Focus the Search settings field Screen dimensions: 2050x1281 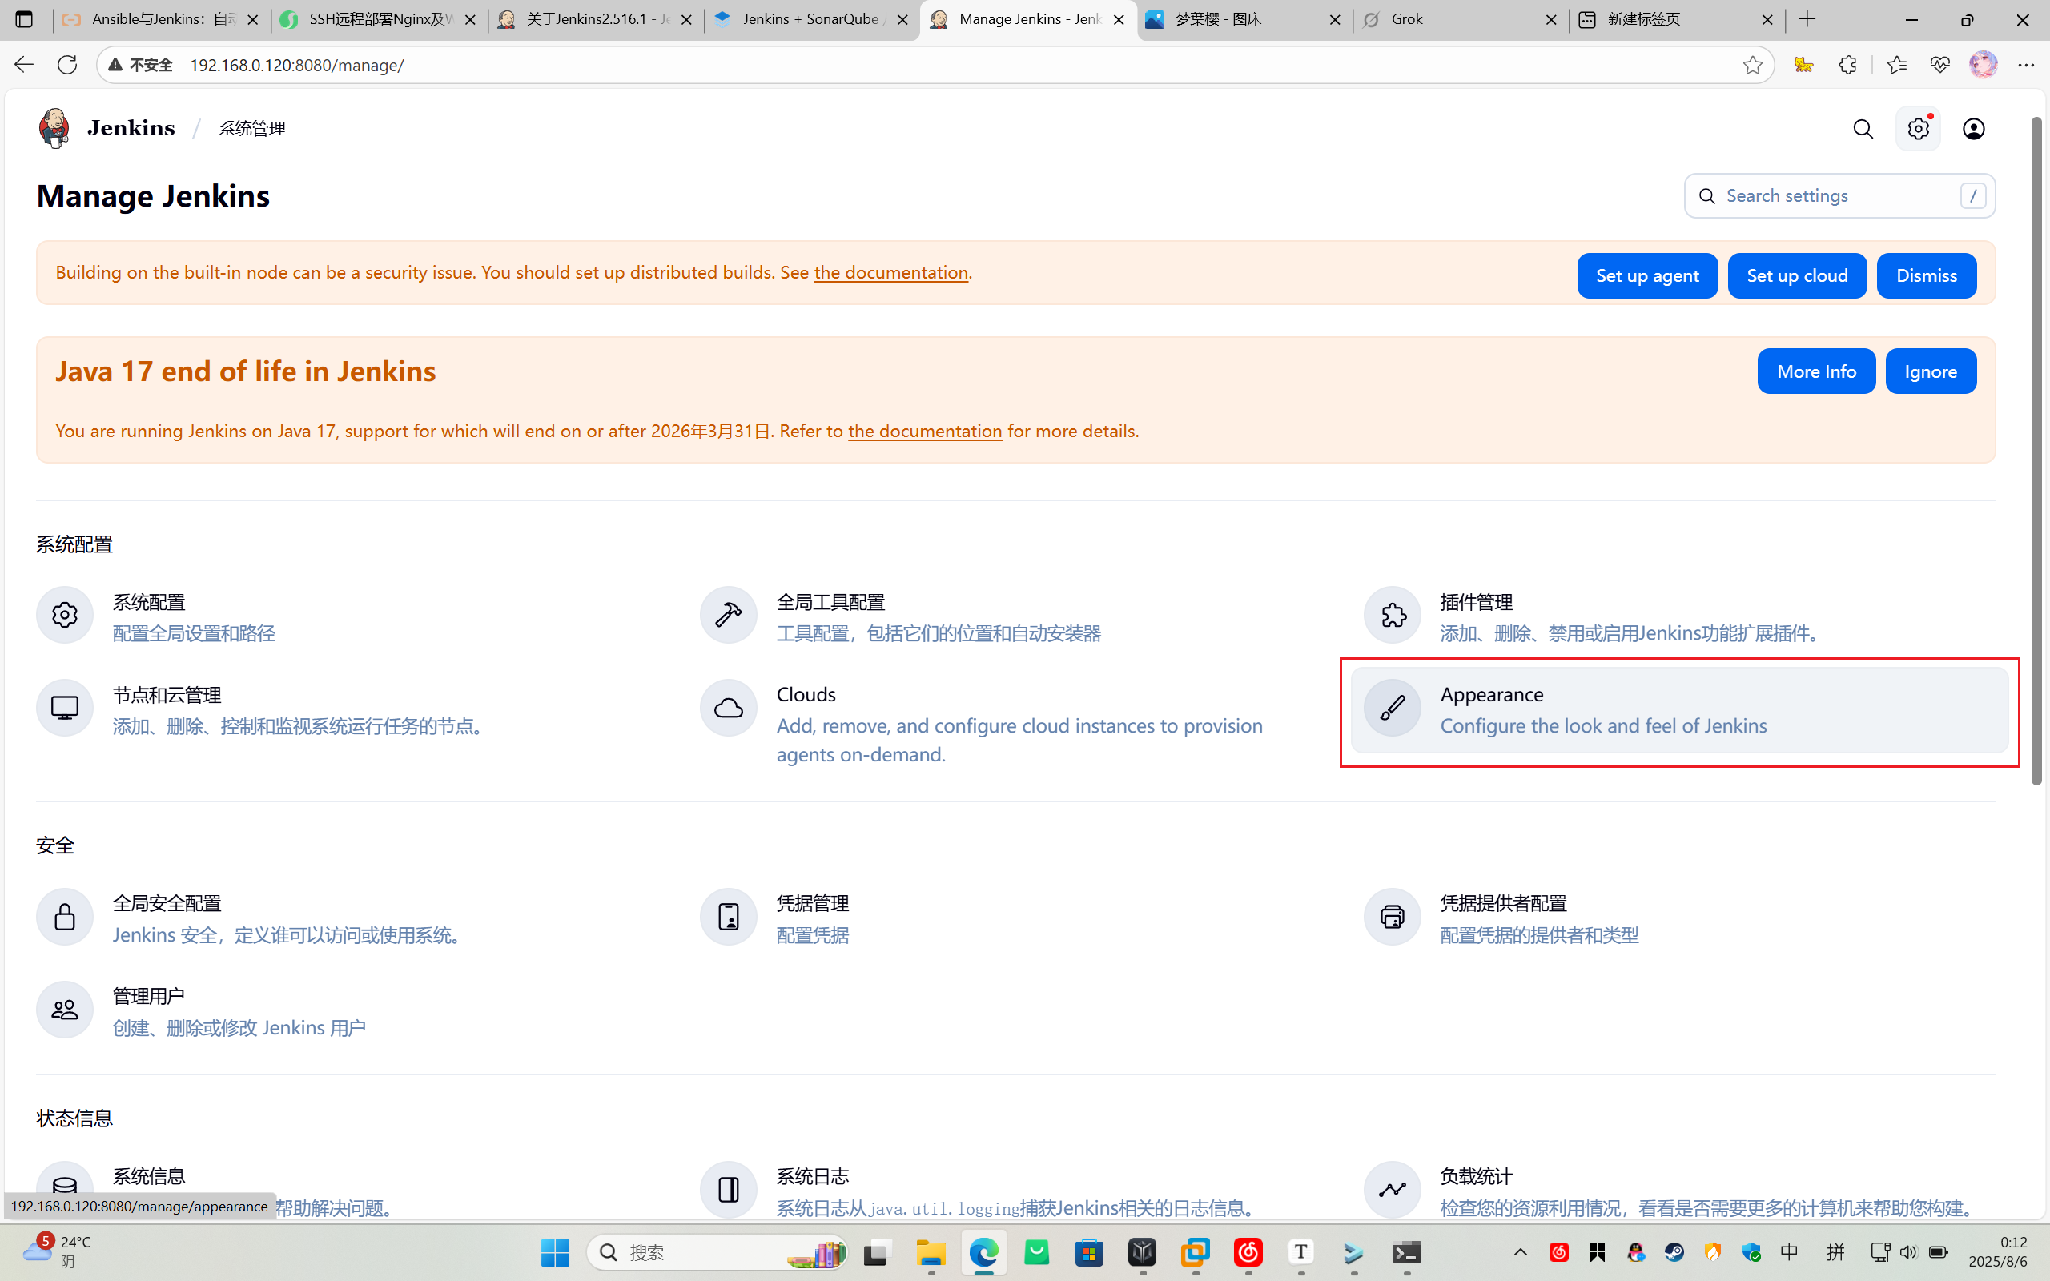point(1839,195)
